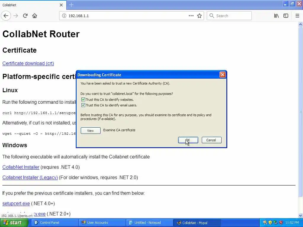Reload the current page

click(25, 16)
